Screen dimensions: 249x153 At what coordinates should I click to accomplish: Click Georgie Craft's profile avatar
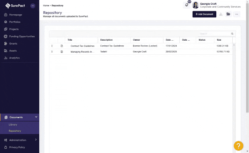point(195,5)
